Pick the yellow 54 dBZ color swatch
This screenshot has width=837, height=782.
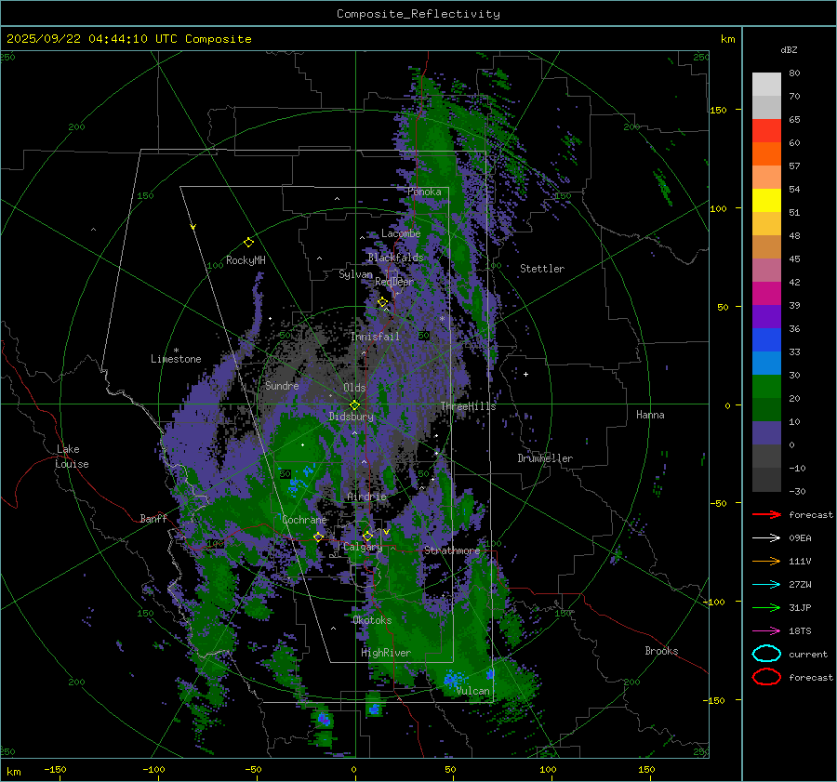766,200
